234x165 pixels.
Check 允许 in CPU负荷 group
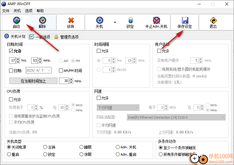point(11,99)
